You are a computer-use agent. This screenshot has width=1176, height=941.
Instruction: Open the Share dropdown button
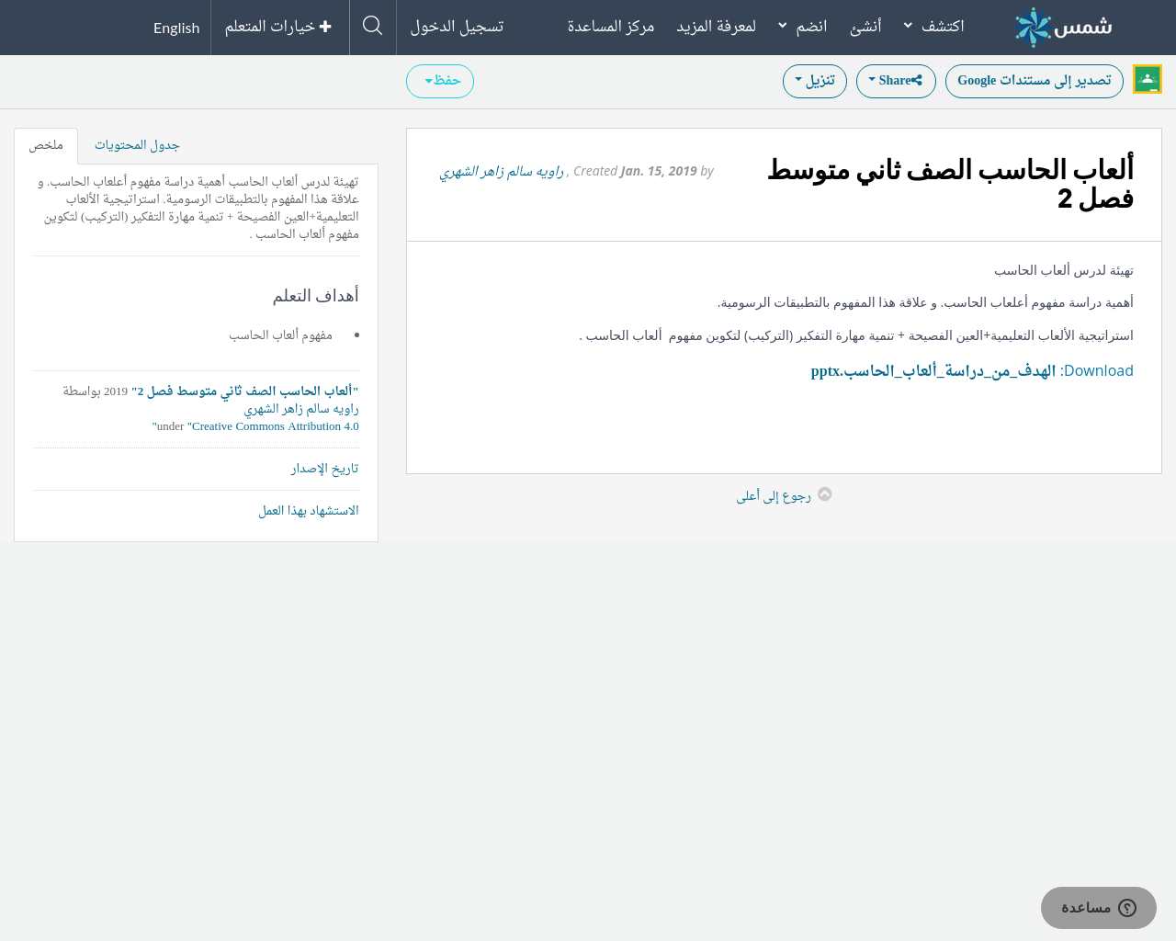896,81
